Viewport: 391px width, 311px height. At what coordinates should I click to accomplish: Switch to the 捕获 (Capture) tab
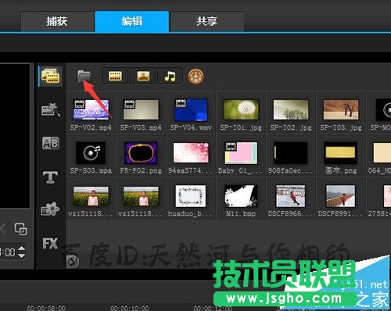[x=57, y=21]
